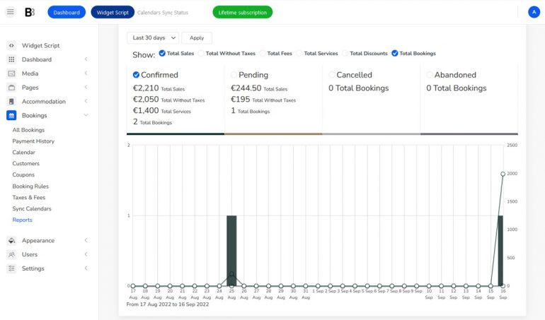The width and height of the screenshot is (545, 320).
Task: Click the Users icon in sidebar
Action: 11,254
